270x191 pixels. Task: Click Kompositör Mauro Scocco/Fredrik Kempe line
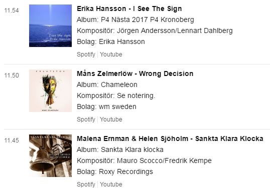click(x=145, y=161)
